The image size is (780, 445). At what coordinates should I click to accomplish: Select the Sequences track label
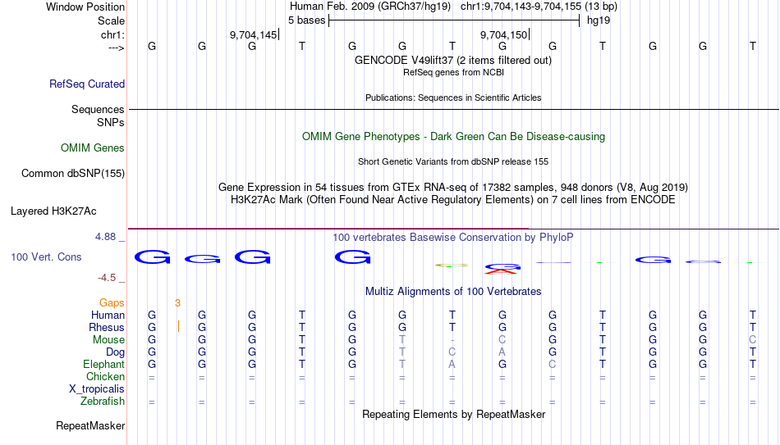pyautogui.click(x=98, y=109)
